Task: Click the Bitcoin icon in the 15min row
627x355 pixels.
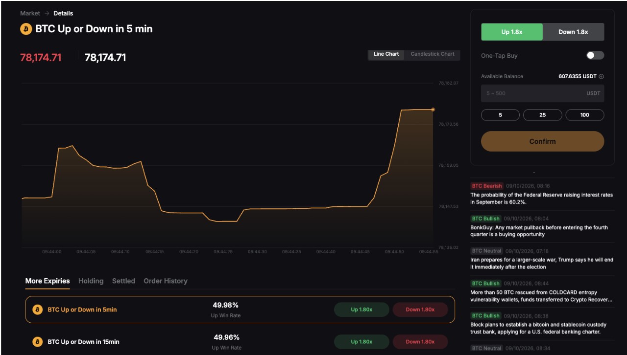Action: pos(37,342)
